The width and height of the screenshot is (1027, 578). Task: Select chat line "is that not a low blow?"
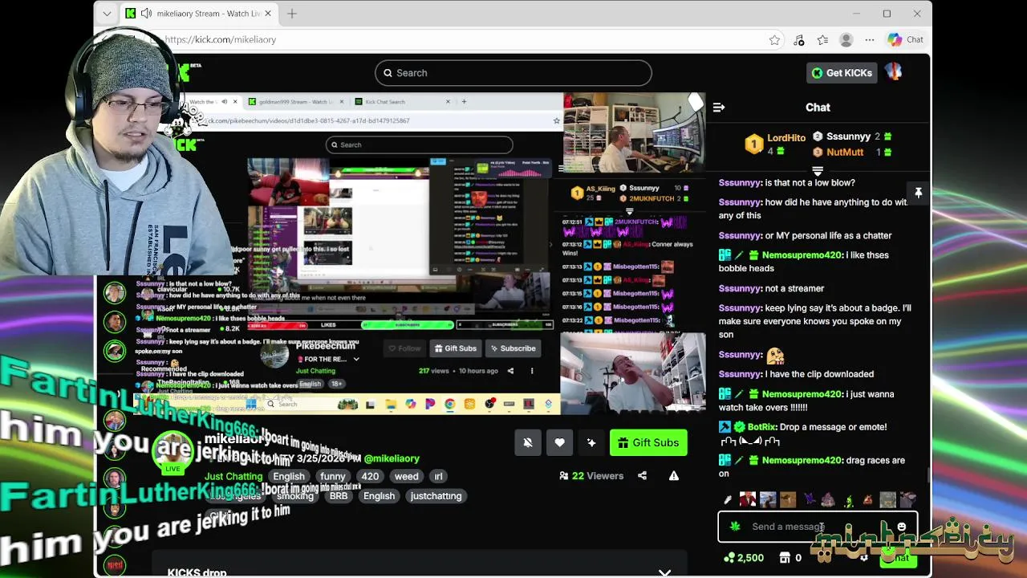click(810, 183)
